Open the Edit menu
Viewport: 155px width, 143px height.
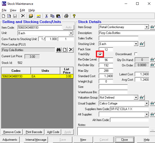point(22,10)
